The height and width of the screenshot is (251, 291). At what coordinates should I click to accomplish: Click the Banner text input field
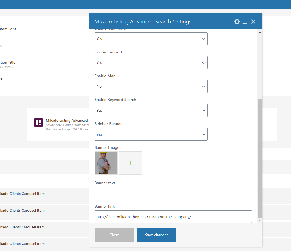pyautogui.click(x=173, y=193)
